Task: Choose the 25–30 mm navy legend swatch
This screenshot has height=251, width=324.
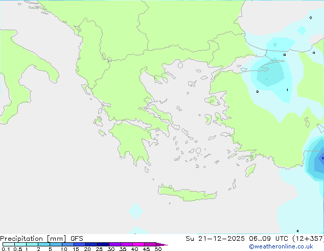Action: (x=103, y=244)
